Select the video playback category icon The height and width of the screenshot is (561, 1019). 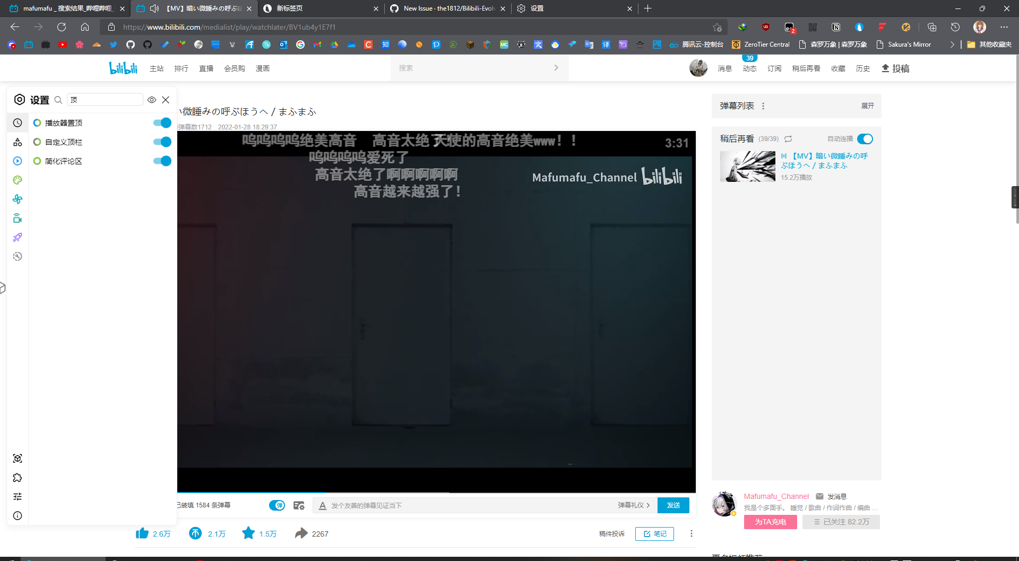18,161
